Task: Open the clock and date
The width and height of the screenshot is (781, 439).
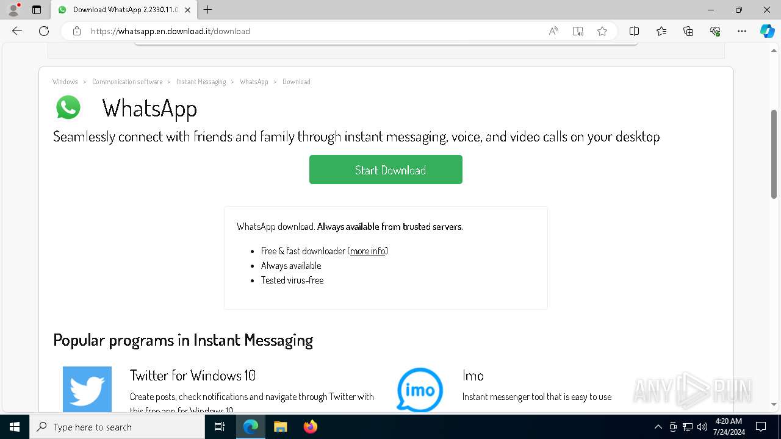Action: (x=728, y=427)
